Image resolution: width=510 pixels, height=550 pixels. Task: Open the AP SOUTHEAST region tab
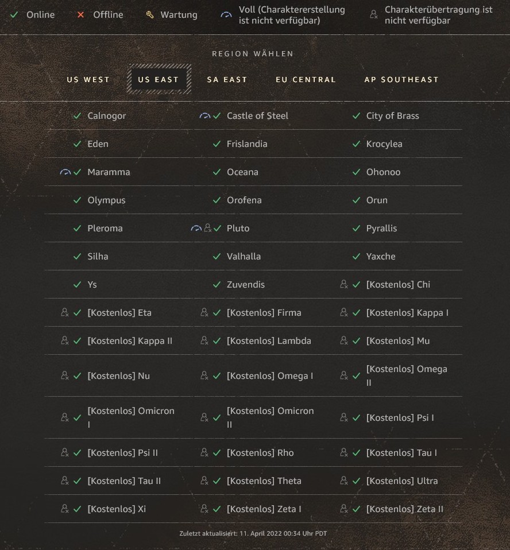click(401, 80)
